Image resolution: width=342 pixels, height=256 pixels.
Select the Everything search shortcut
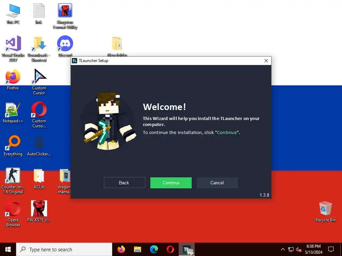(x=13, y=145)
